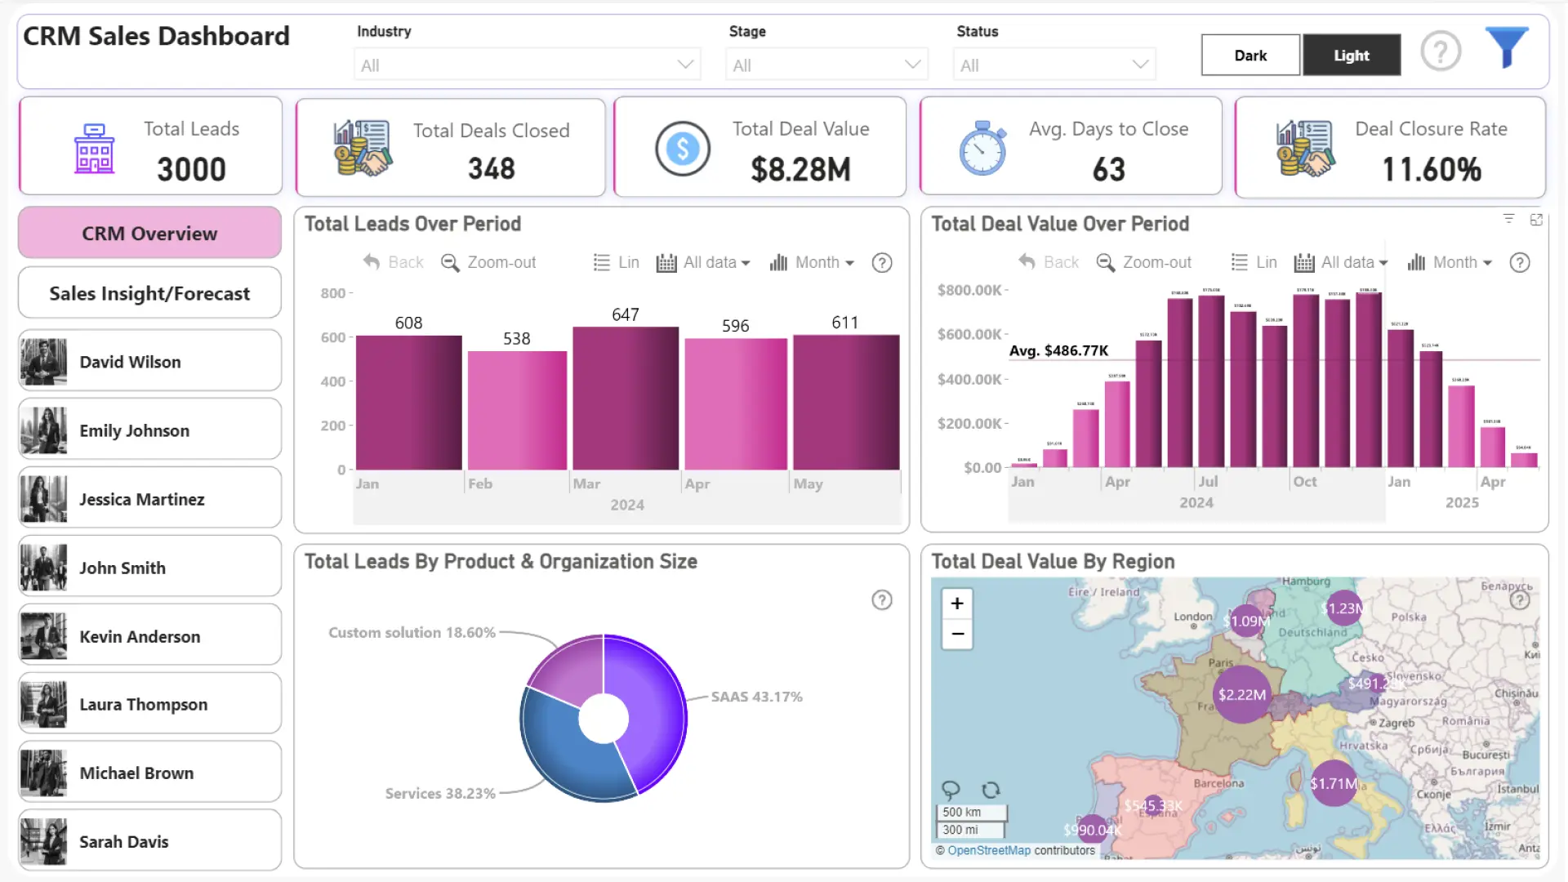Open the CRM Overview tab

(149, 234)
